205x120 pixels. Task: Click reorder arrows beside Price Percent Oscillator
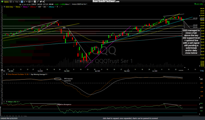(7, 74)
